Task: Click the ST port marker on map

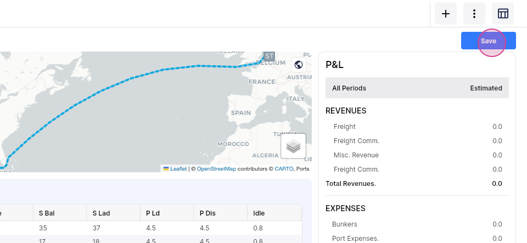Action: 269,56
